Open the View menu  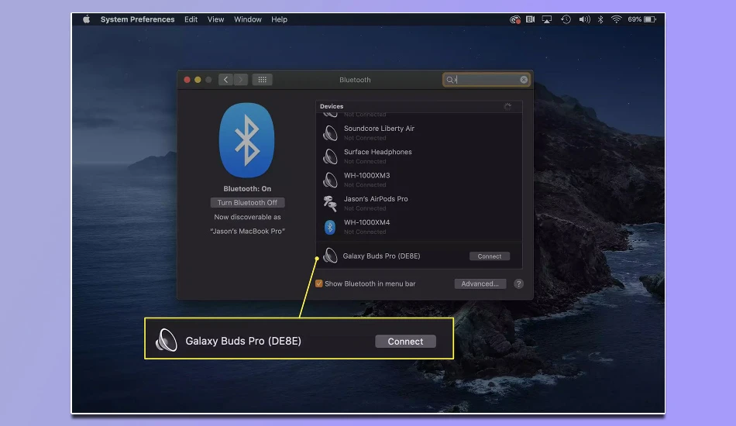[215, 19]
